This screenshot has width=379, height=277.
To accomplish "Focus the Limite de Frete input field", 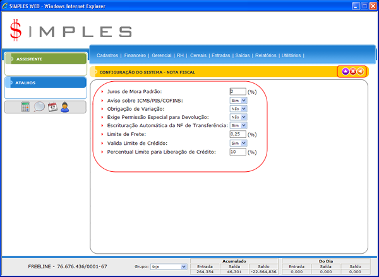I will [238, 134].
